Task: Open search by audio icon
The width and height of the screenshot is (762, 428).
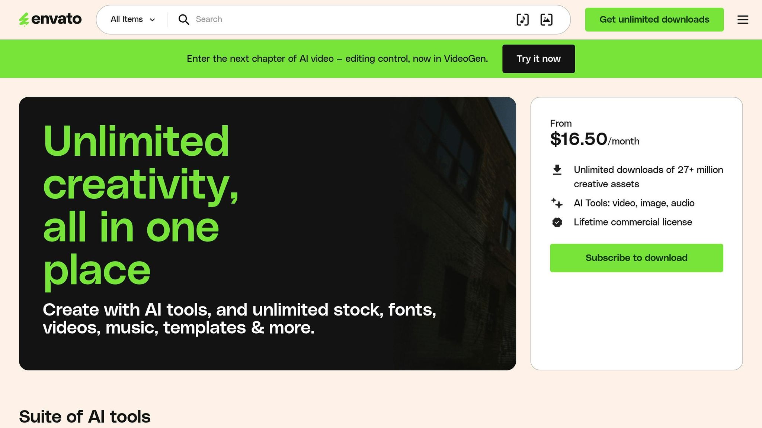Action: tap(523, 19)
